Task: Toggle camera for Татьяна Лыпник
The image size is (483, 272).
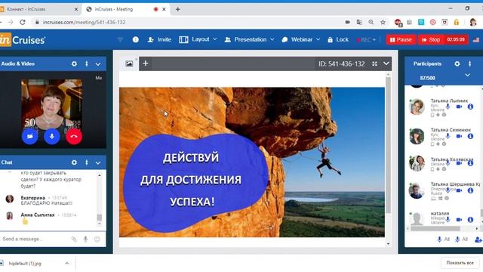Action: coord(459,107)
